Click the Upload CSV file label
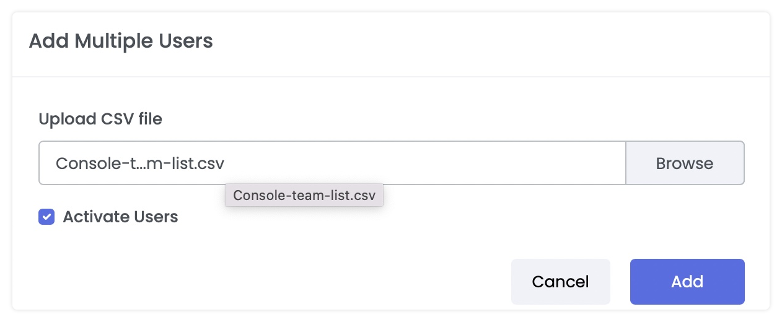 [x=100, y=119]
